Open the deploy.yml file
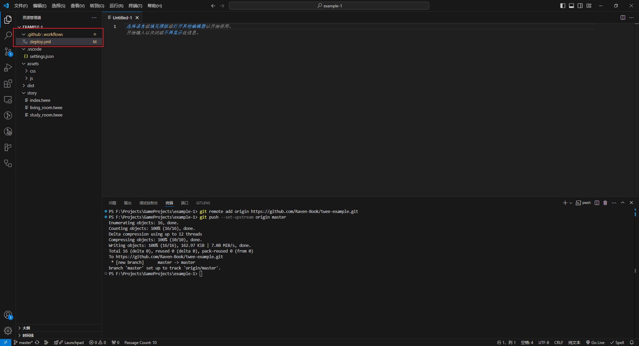The width and height of the screenshot is (639, 346). (59, 42)
